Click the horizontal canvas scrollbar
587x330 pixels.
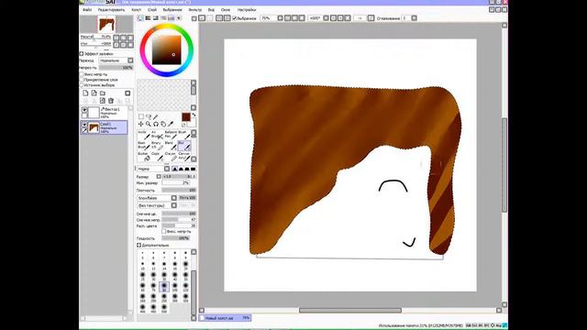(x=350, y=310)
